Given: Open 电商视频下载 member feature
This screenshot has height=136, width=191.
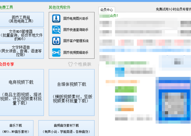Looking at the screenshot, I should (21, 93).
